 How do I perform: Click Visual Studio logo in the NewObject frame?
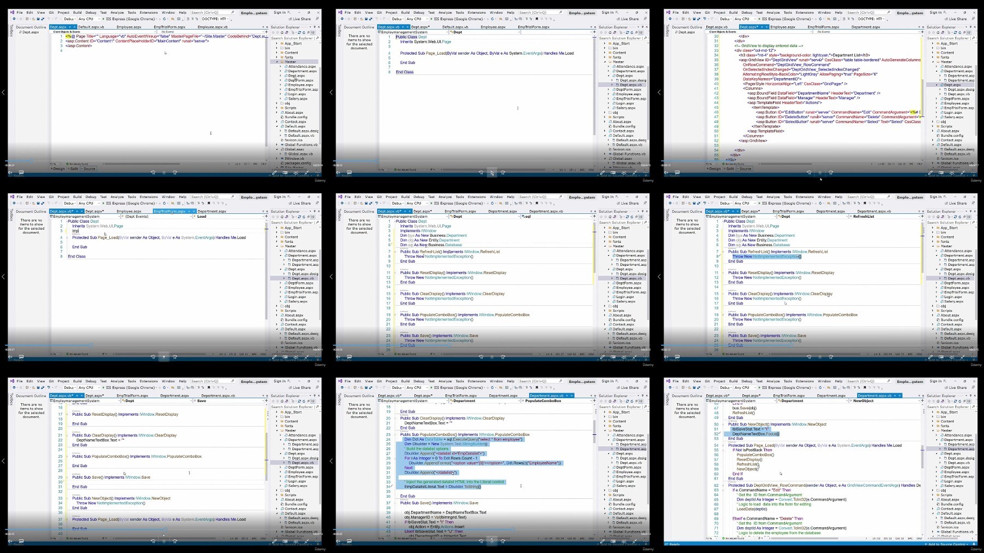[x=667, y=381]
